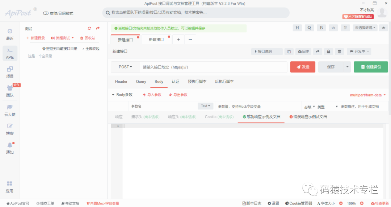Click the 保存 save button
The width and height of the screenshot is (391, 207).
(331, 67)
